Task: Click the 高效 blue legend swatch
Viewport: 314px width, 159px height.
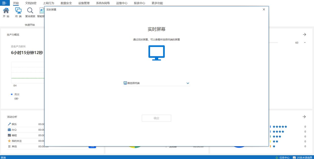Action: pyautogui.click(x=12, y=94)
